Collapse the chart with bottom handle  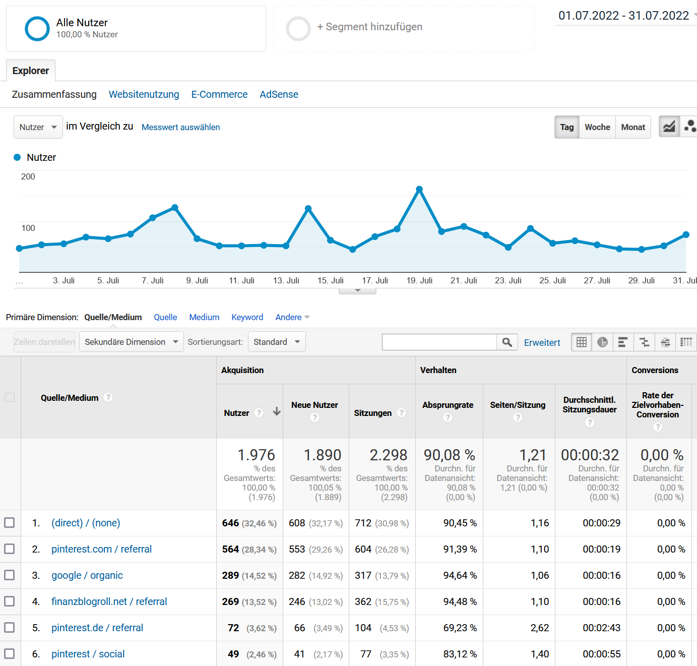[x=357, y=290]
